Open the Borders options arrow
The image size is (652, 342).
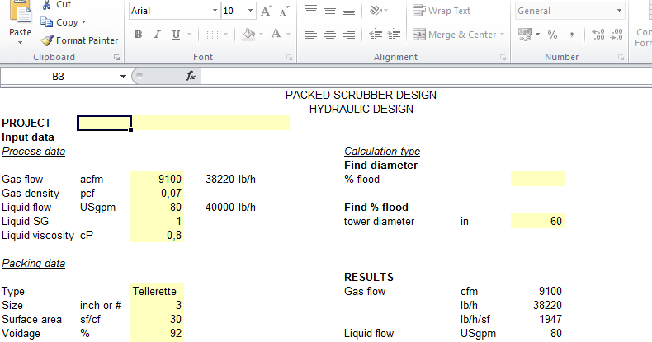click(x=226, y=35)
